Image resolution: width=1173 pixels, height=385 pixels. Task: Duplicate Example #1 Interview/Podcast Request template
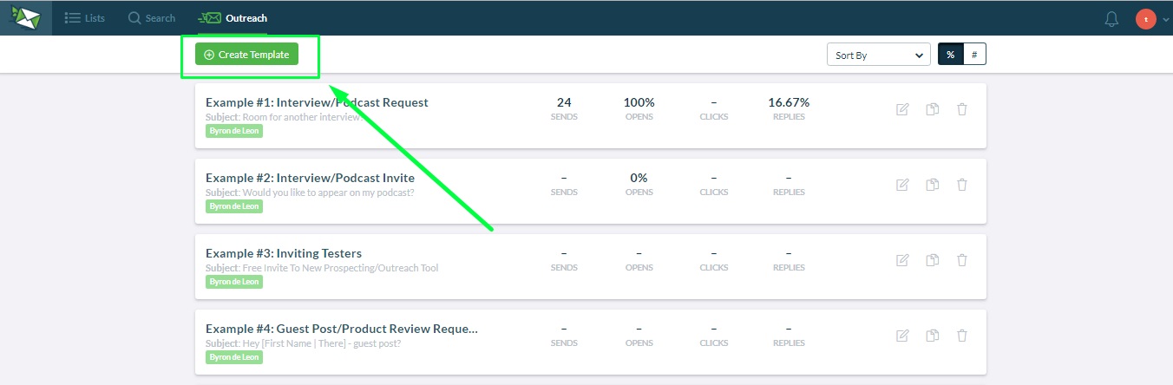tap(933, 109)
